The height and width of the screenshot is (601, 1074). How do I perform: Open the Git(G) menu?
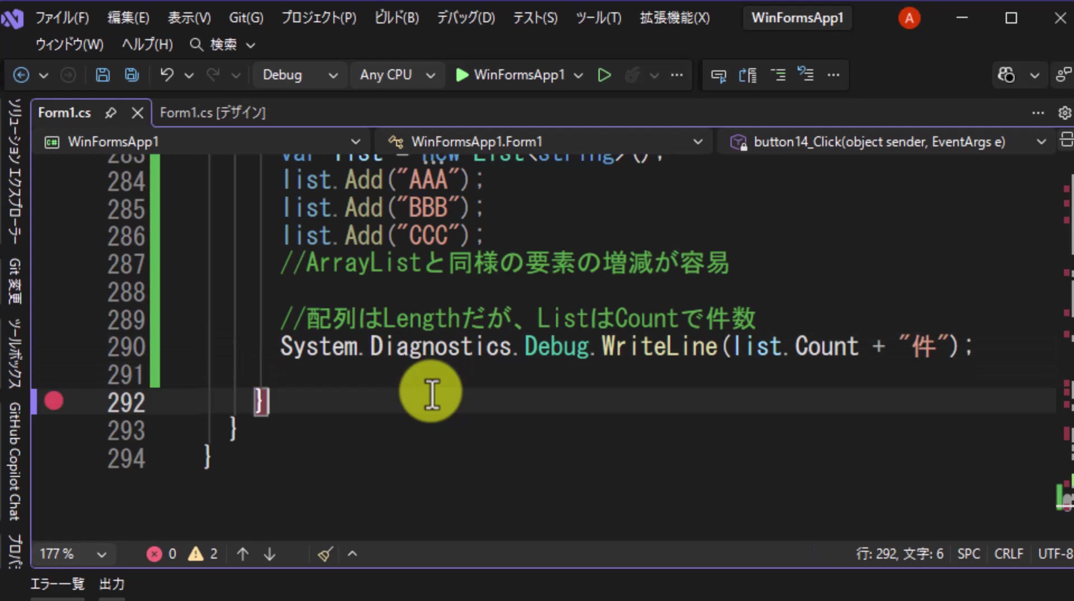click(246, 18)
